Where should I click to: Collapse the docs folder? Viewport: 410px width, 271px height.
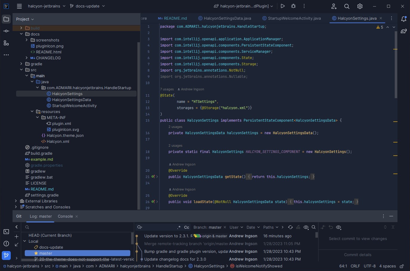click(21, 34)
